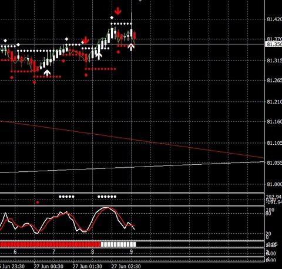Select the lowest red diamond marker
The width and height of the screenshot is (282, 269).
click(35, 82)
